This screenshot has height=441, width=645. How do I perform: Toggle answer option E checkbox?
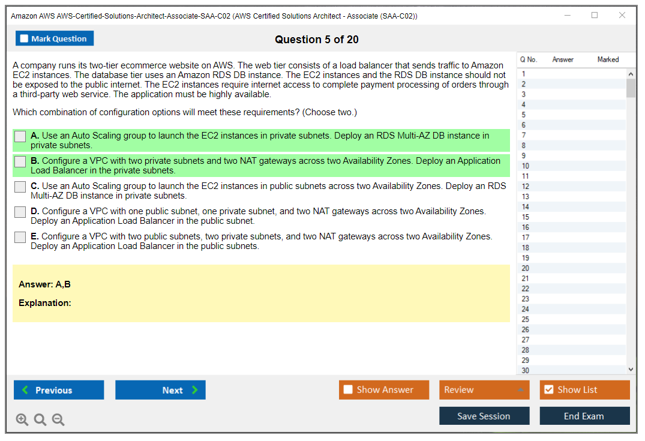(x=20, y=237)
